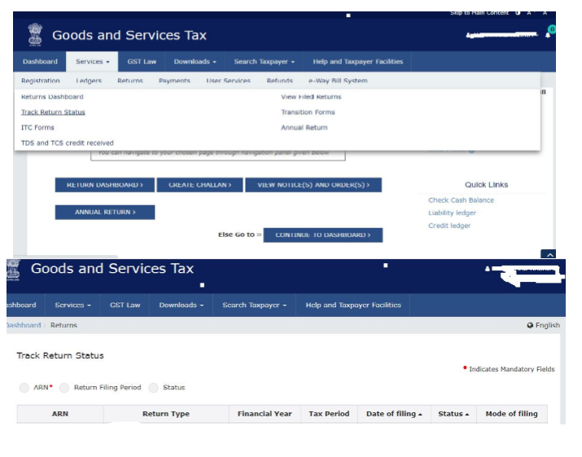Expand Services dropdown in top navigation bar

pyautogui.click(x=93, y=62)
